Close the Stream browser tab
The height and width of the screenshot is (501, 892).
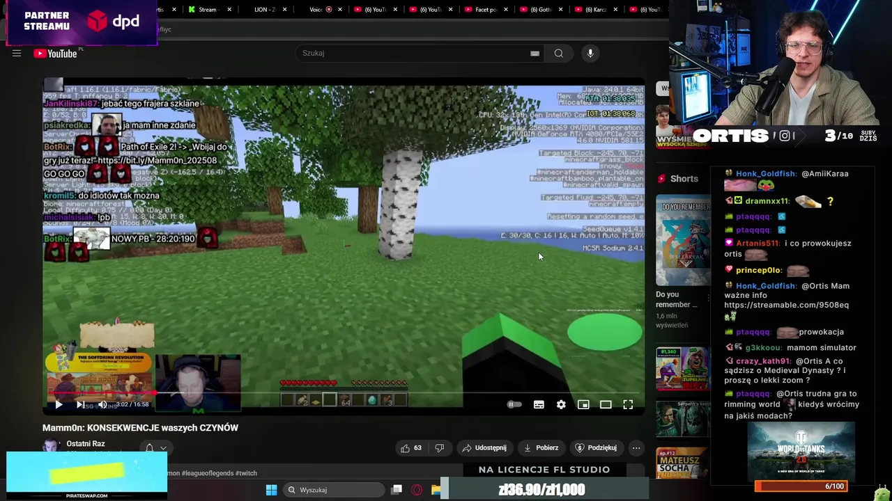(x=229, y=10)
